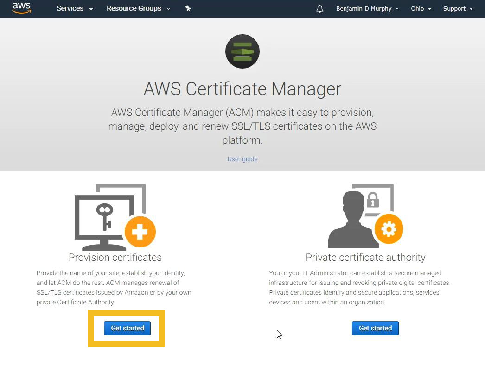
Task: Open the User guide link
Action: click(x=242, y=159)
